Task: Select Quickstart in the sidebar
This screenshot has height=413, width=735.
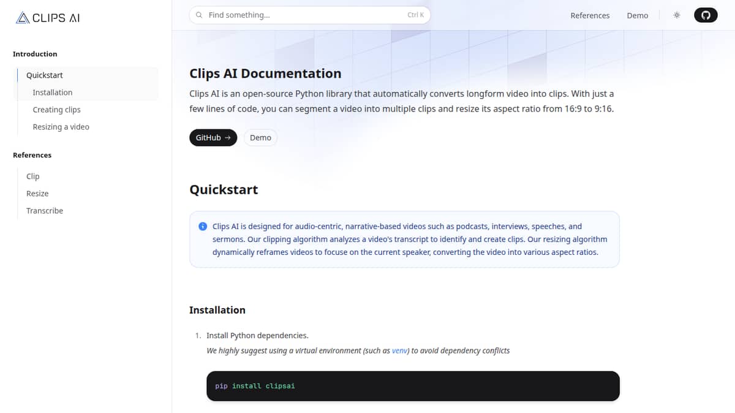Action: coord(45,75)
